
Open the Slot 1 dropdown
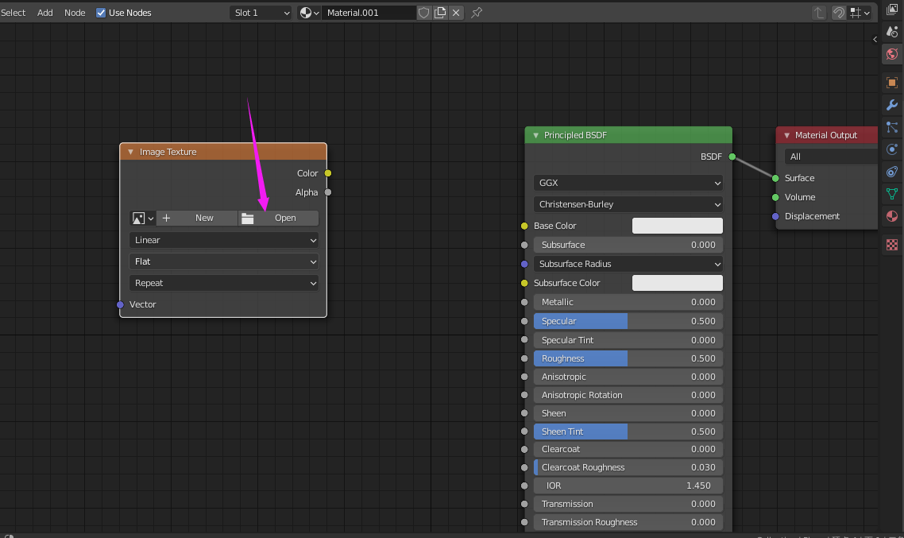(261, 13)
